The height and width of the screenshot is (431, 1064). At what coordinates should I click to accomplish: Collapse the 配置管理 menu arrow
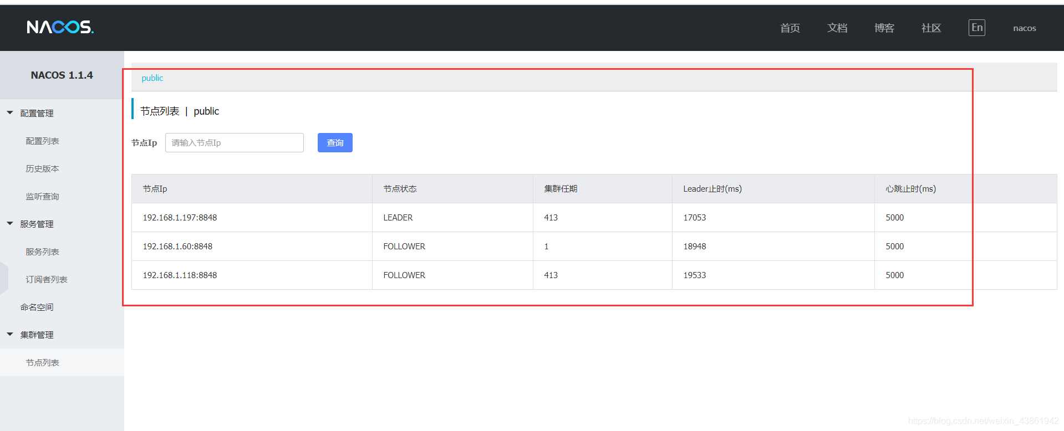(x=10, y=113)
